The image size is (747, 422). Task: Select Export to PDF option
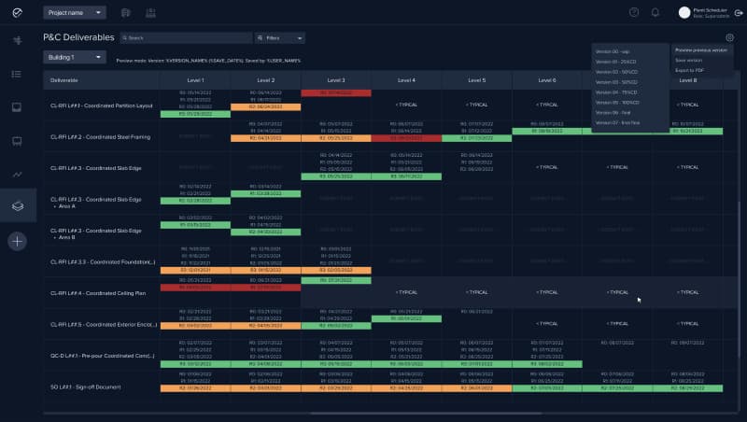(x=689, y=70)
